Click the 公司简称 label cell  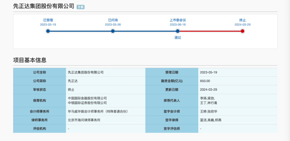point(39,81)
